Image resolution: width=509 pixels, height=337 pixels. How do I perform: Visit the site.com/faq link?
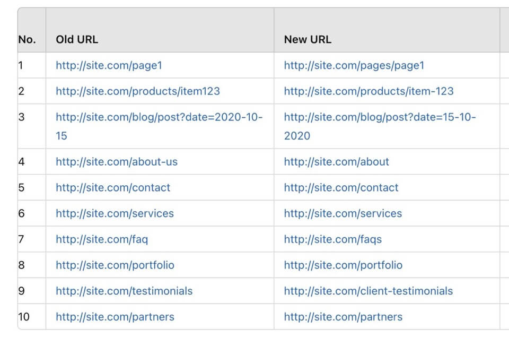click(102, 239)
